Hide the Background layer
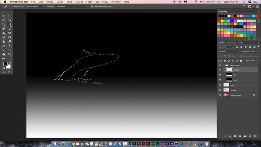261x147 pixels. [220, 95]
